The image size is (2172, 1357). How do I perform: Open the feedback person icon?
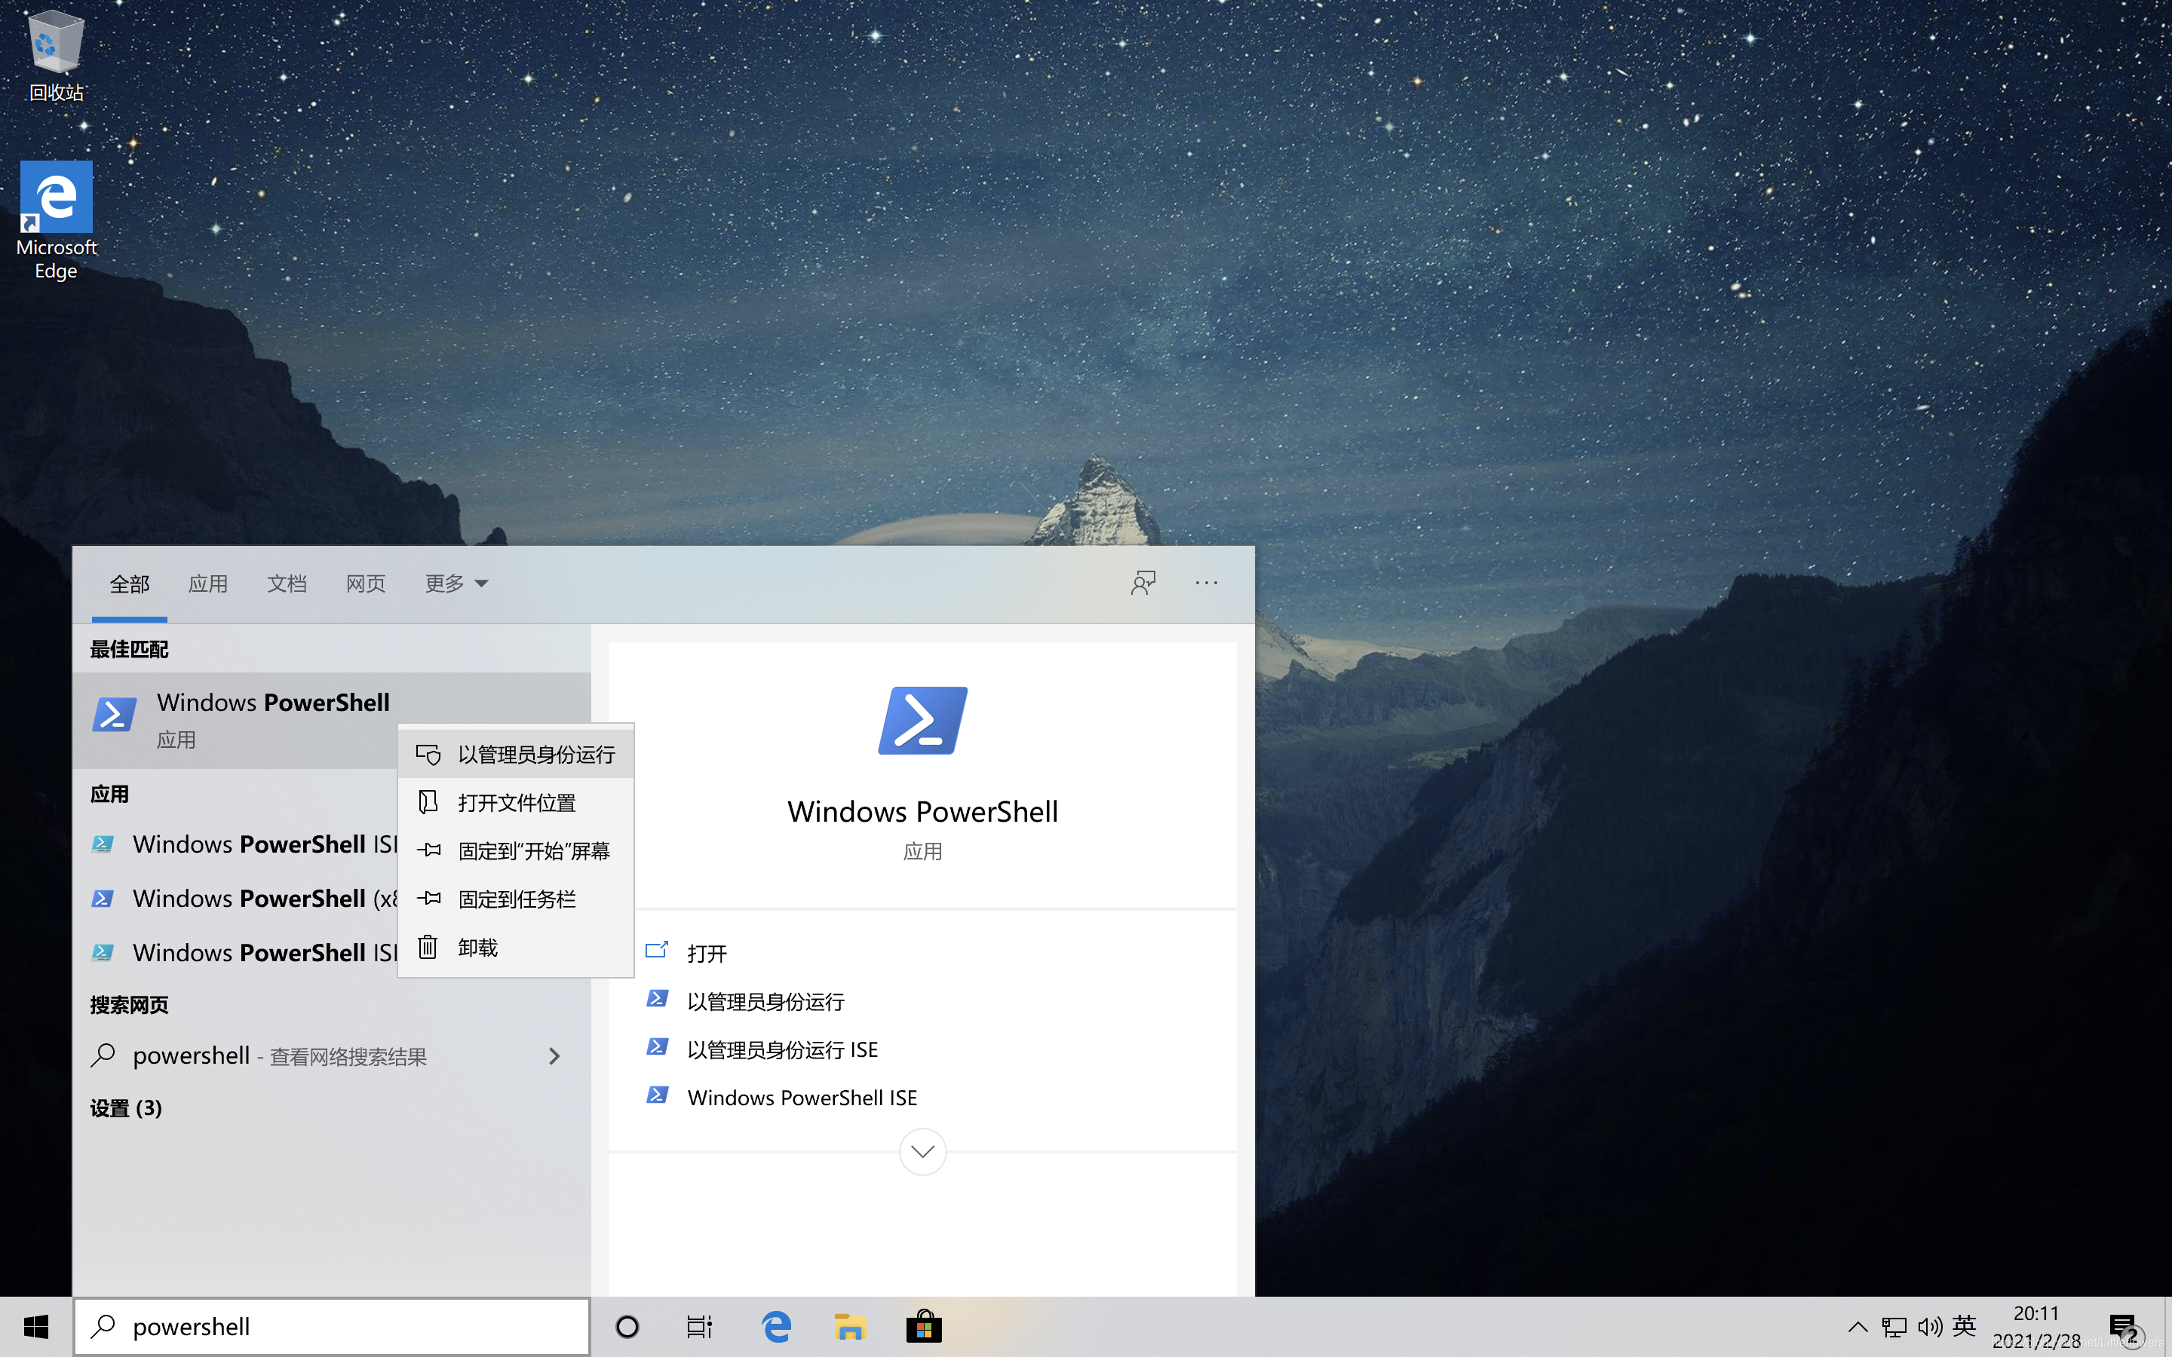coord(1143,584)
